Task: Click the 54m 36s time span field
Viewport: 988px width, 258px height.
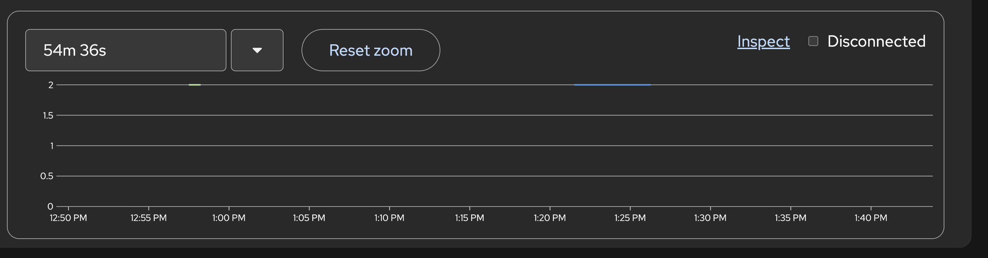Action: pyautogui.click(x=125, y=50)
